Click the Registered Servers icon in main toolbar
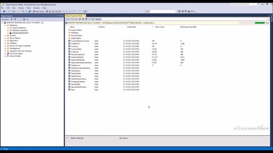Screen dimensions: 273x153 point(179,11)
